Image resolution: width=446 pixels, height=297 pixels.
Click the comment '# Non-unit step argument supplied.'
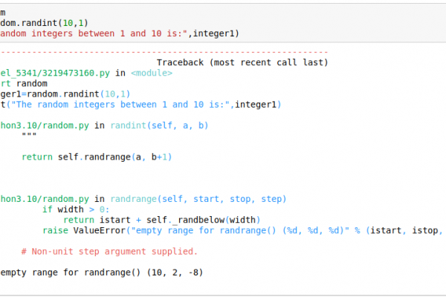[109, 252]
